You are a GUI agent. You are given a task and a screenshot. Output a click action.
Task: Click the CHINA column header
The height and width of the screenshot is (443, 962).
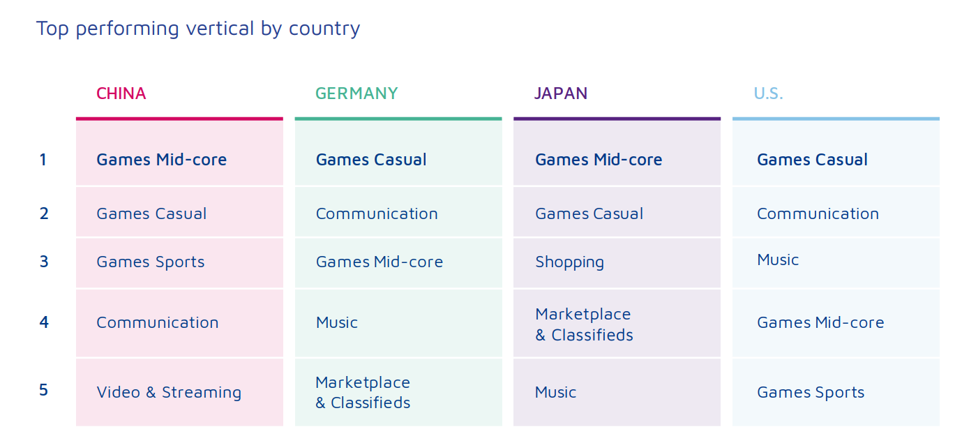tap(121, 93)
